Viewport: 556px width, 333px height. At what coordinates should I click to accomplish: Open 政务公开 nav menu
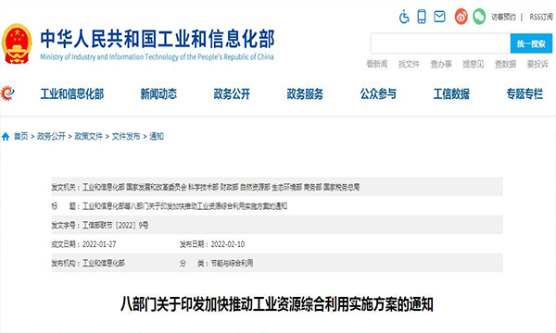point(232,93)
